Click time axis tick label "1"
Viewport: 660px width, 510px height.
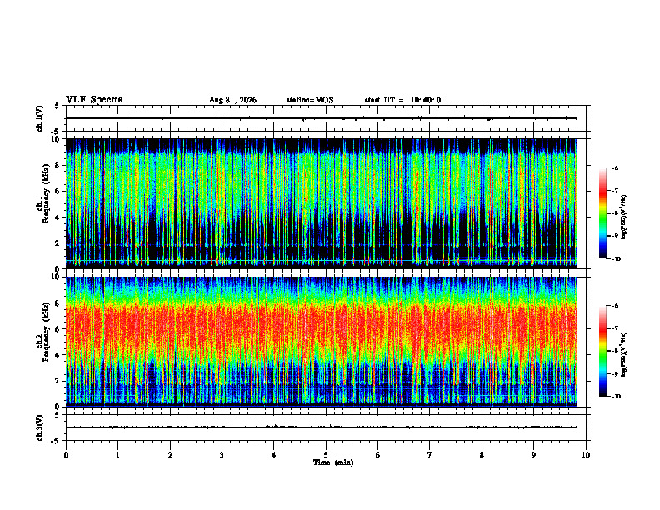tap(117, 455)
